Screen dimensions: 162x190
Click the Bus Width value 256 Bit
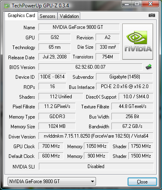click(x=132, y=117)
